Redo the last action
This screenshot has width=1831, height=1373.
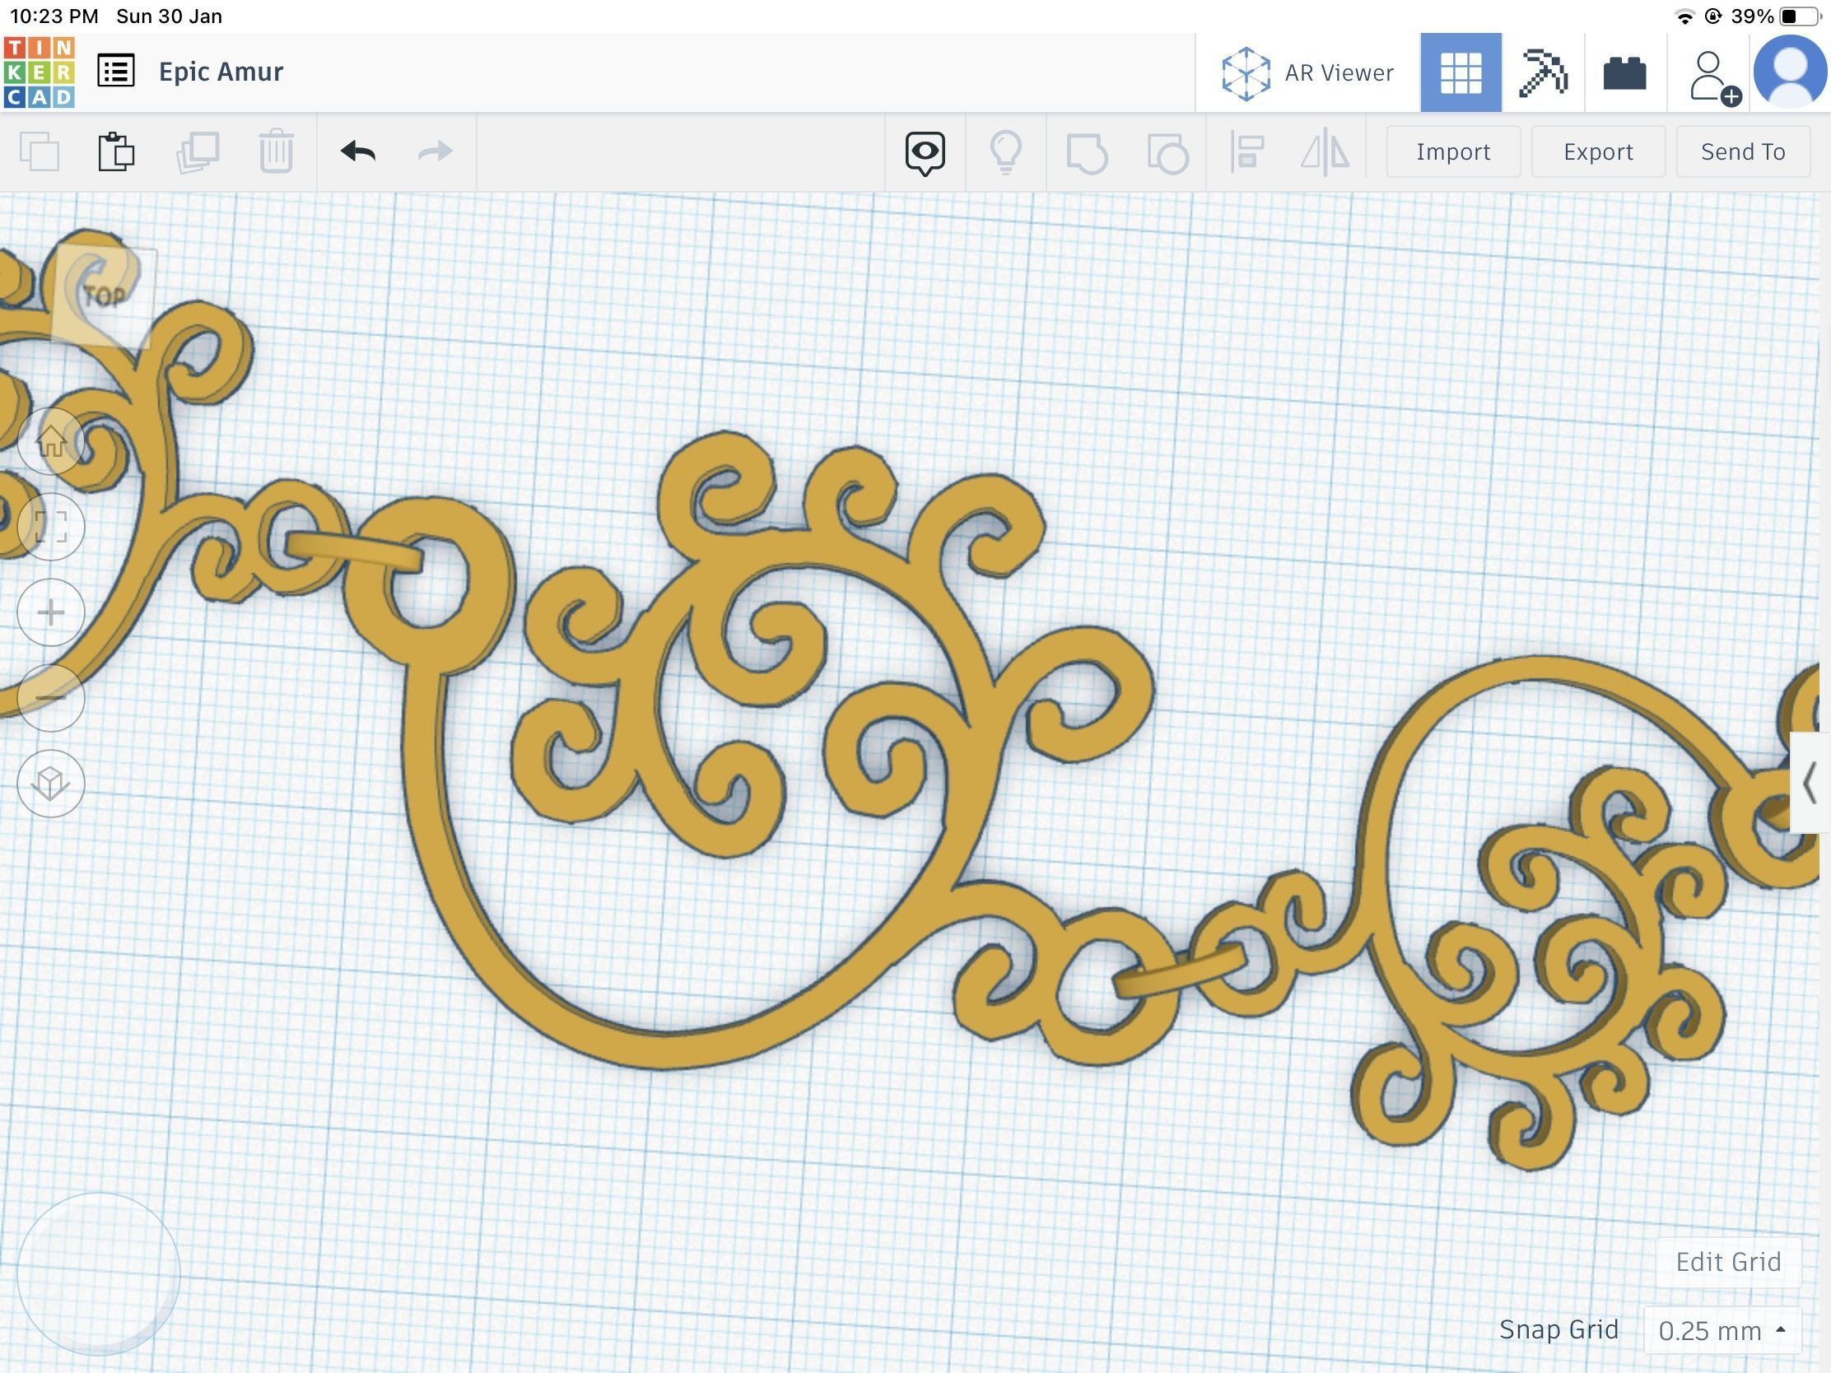pos(436,151)
